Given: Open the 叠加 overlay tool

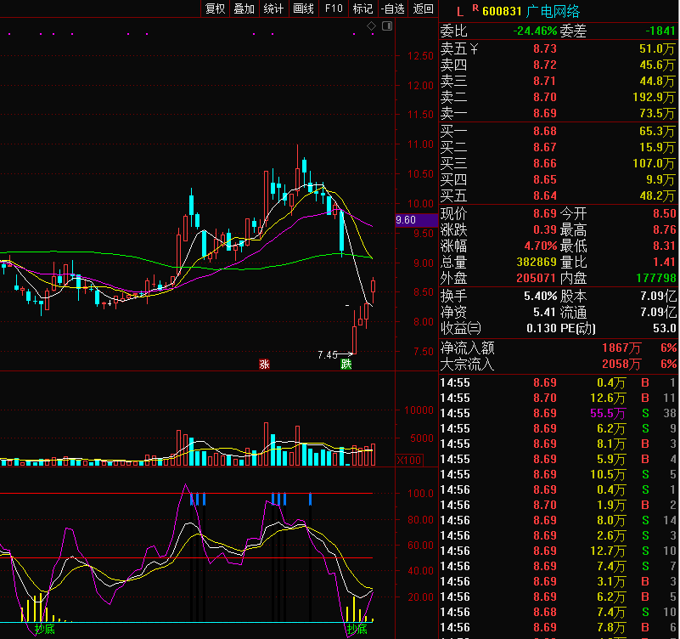Looking at the screenshot, I should 244,9.
